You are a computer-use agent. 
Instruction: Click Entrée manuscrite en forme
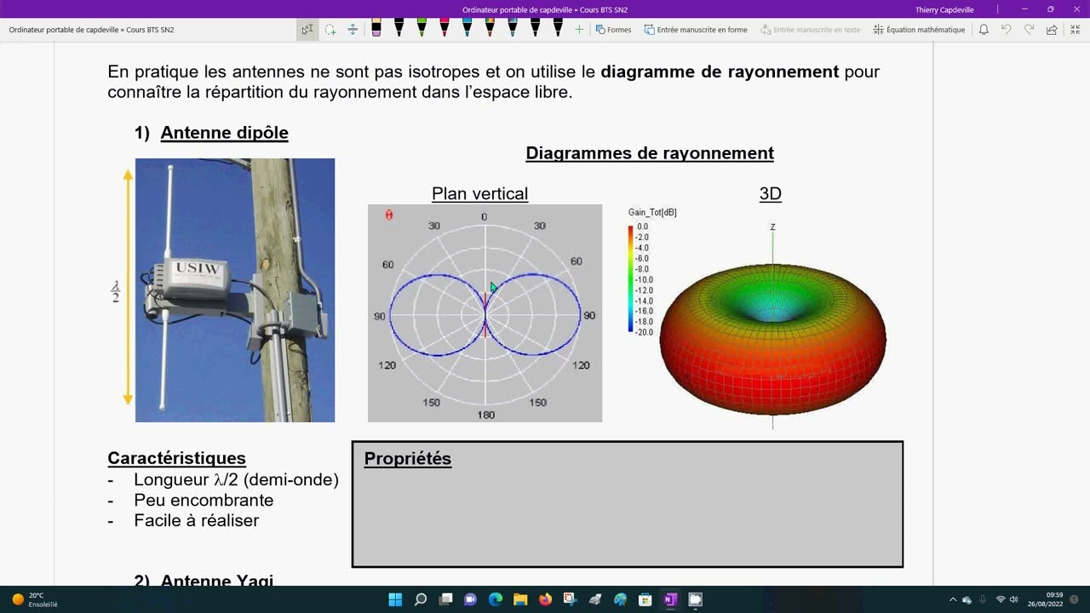(x=696, y=29)
